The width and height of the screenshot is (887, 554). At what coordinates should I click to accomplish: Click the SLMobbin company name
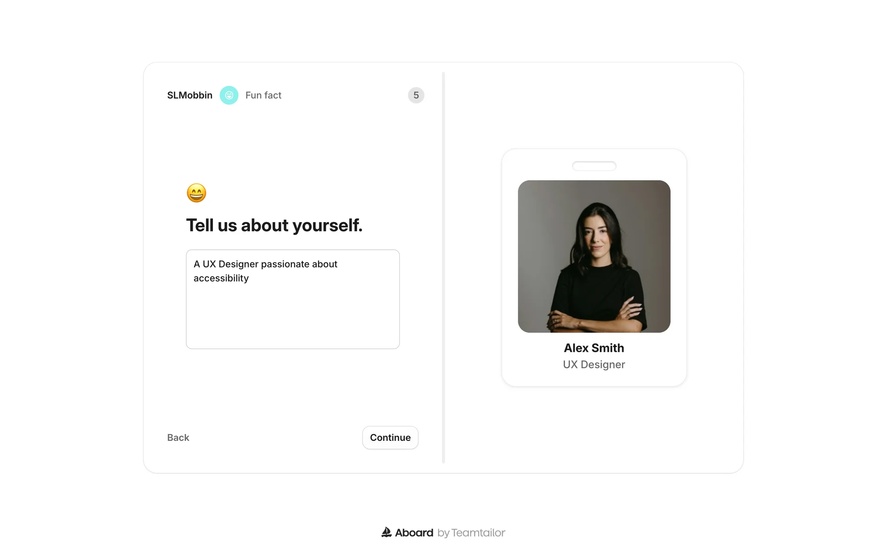click(190, 95)
